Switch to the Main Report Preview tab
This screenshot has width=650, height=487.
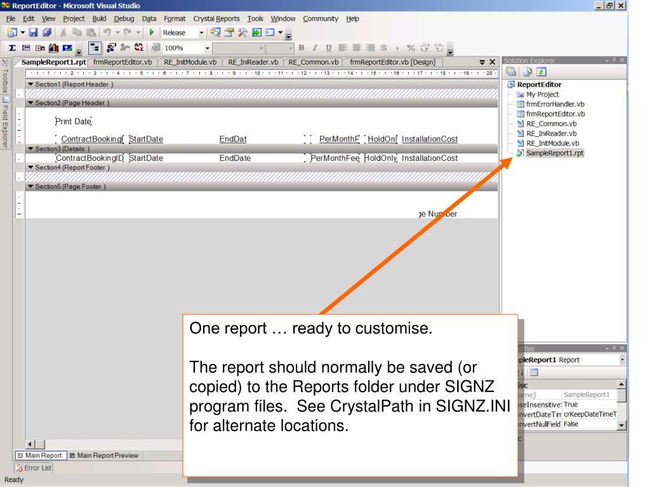[104, 455]
